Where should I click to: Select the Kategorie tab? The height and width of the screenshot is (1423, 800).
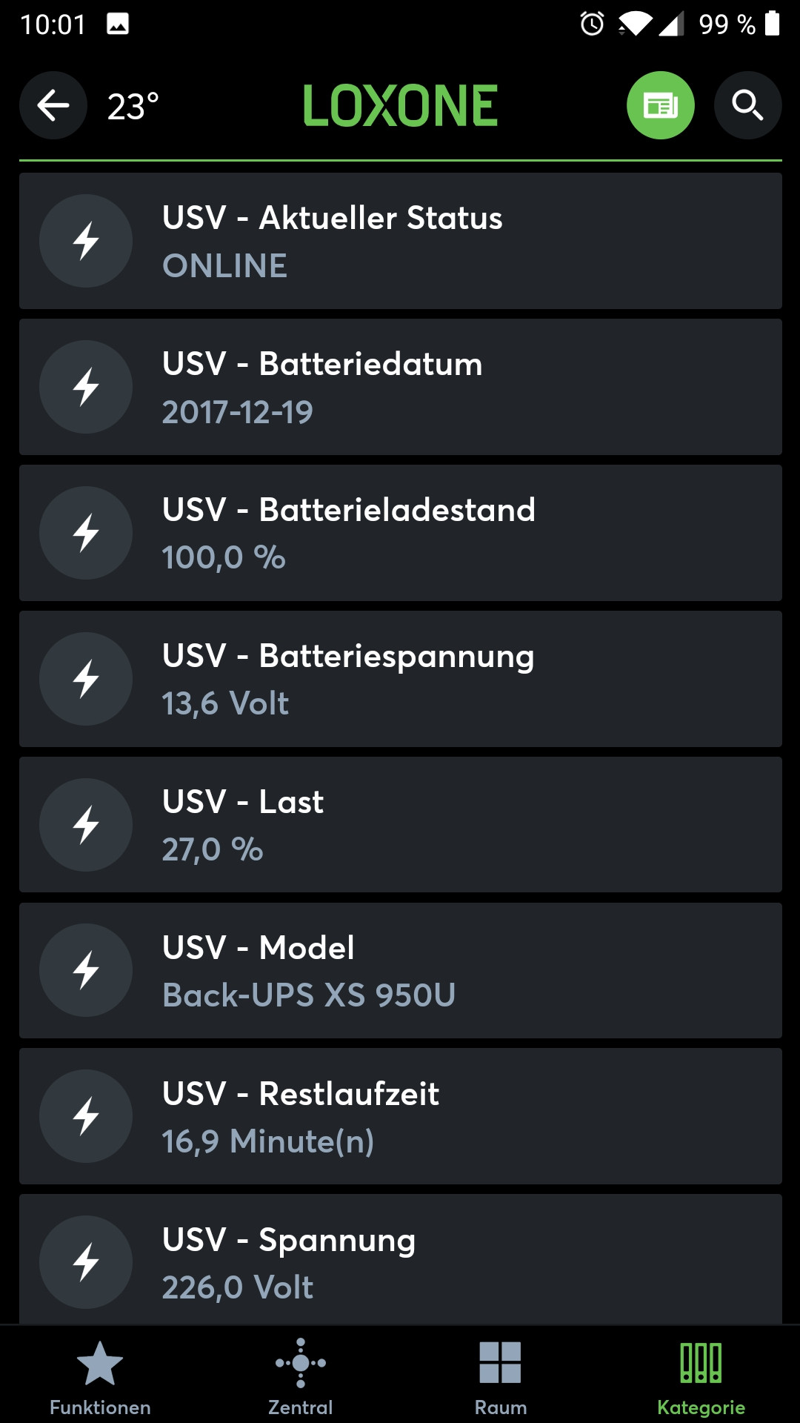tap(701, 1377)
